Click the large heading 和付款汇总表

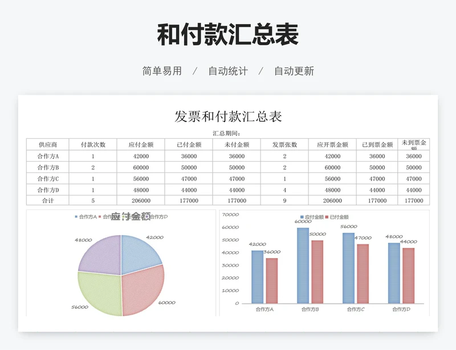[227, 34]
